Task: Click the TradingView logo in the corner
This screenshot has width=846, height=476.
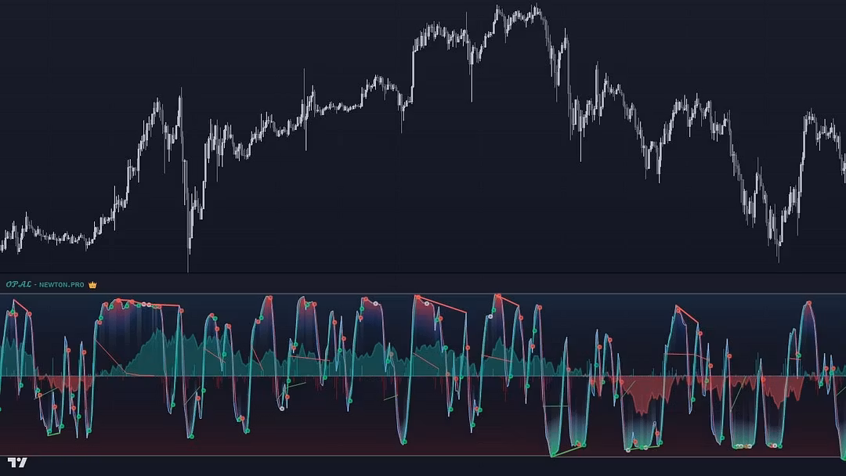Action: 17,462
